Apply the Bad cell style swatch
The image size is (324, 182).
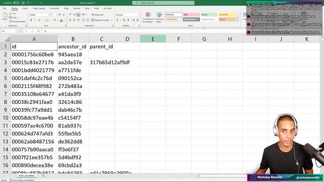(x=191, y=15)
